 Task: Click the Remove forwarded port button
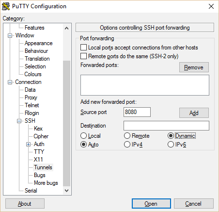[x=194, y=67]
